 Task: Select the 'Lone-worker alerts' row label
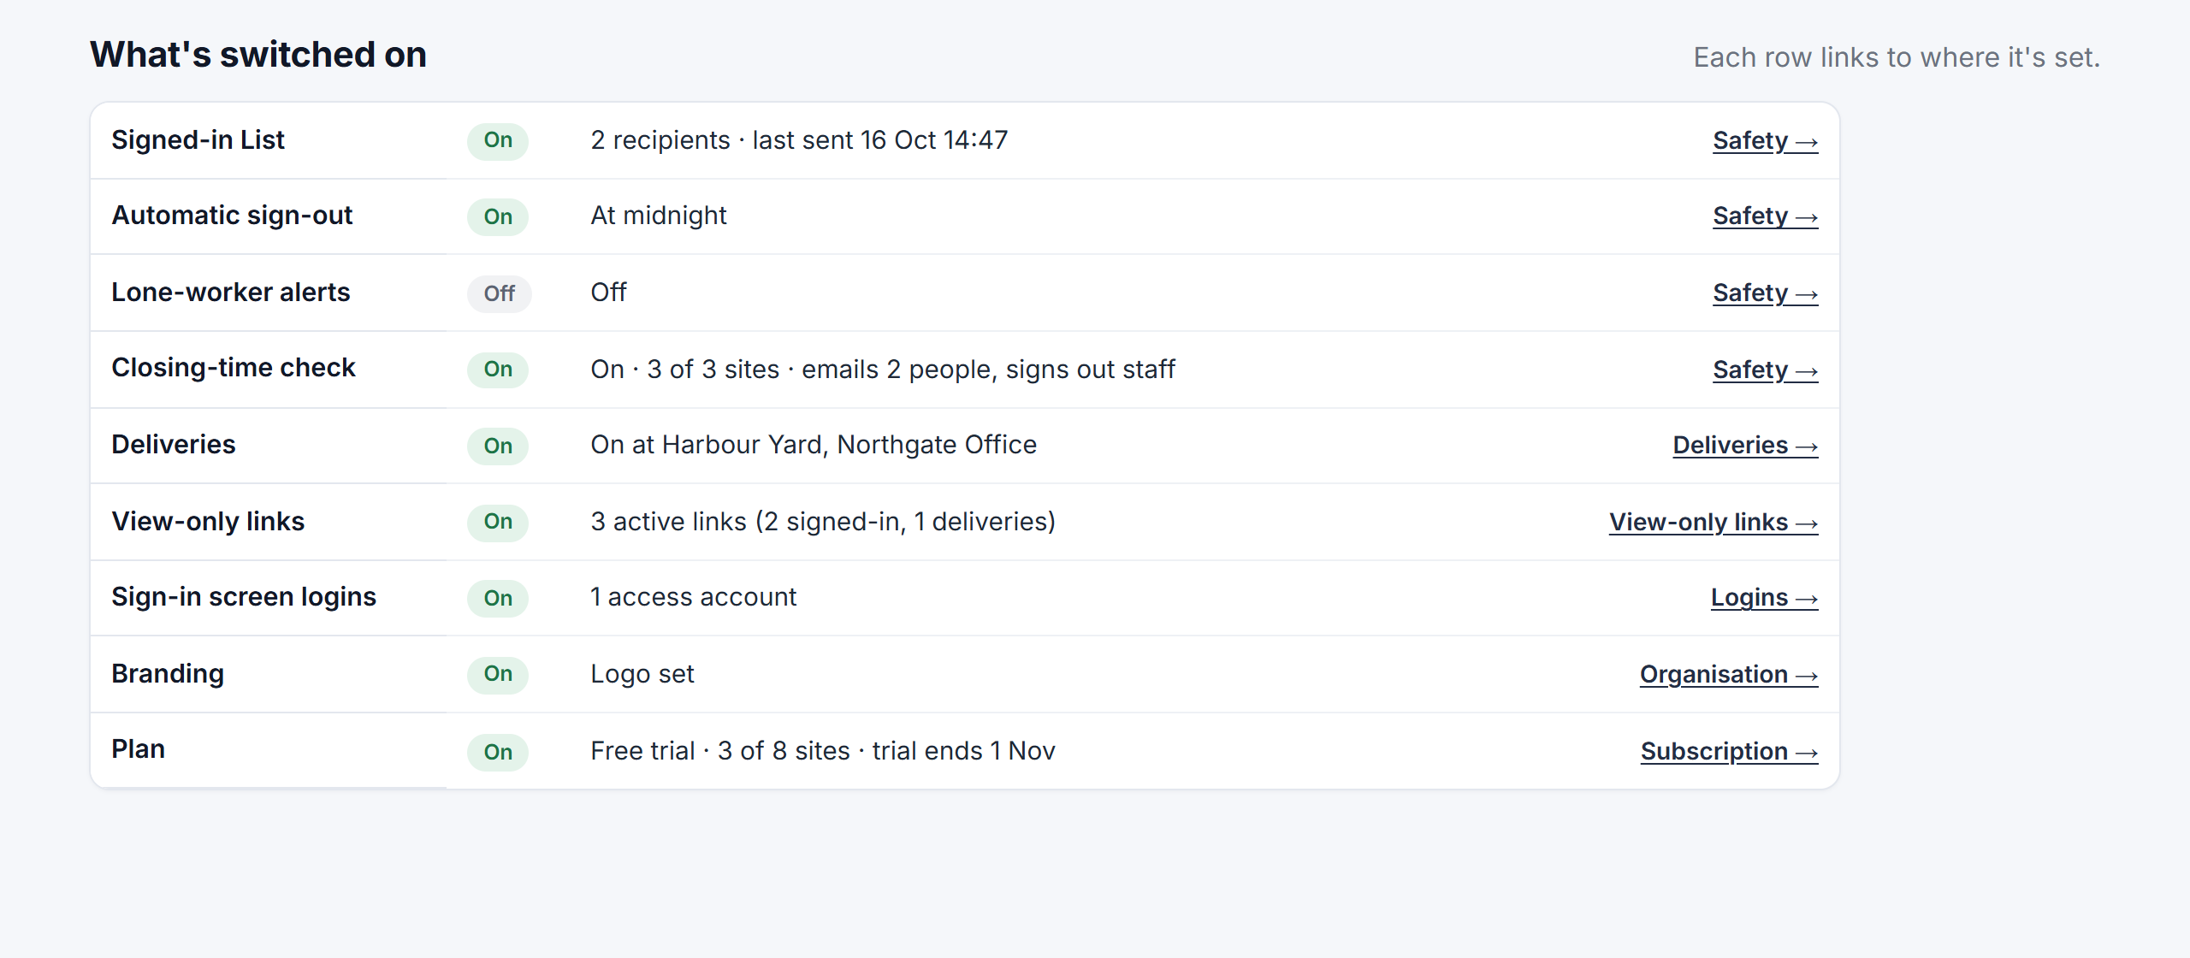coord(231,293)
